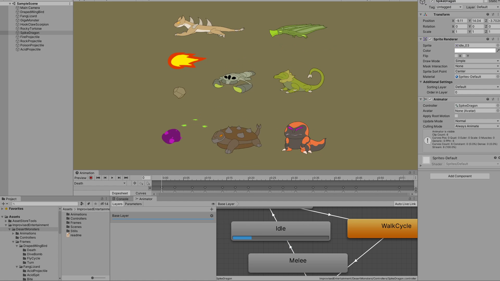Play the Death animation clip
Image resolution: width=500 pixels, height=281 pixels.
[x=112, y=178]
